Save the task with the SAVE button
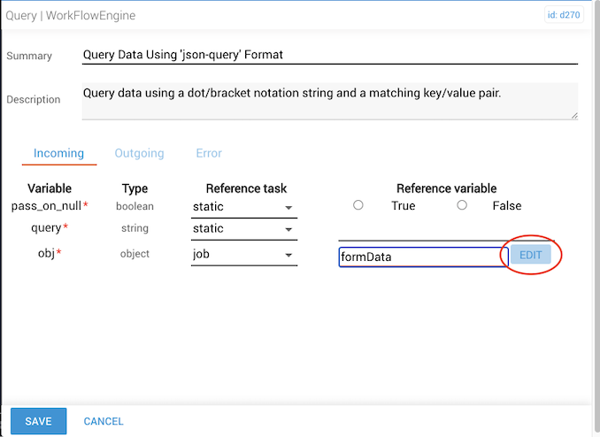600x437 pixels. 38,421
